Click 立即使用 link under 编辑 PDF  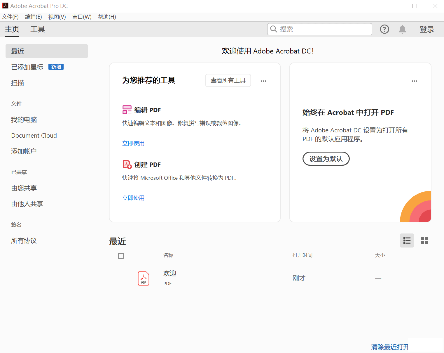133,143
